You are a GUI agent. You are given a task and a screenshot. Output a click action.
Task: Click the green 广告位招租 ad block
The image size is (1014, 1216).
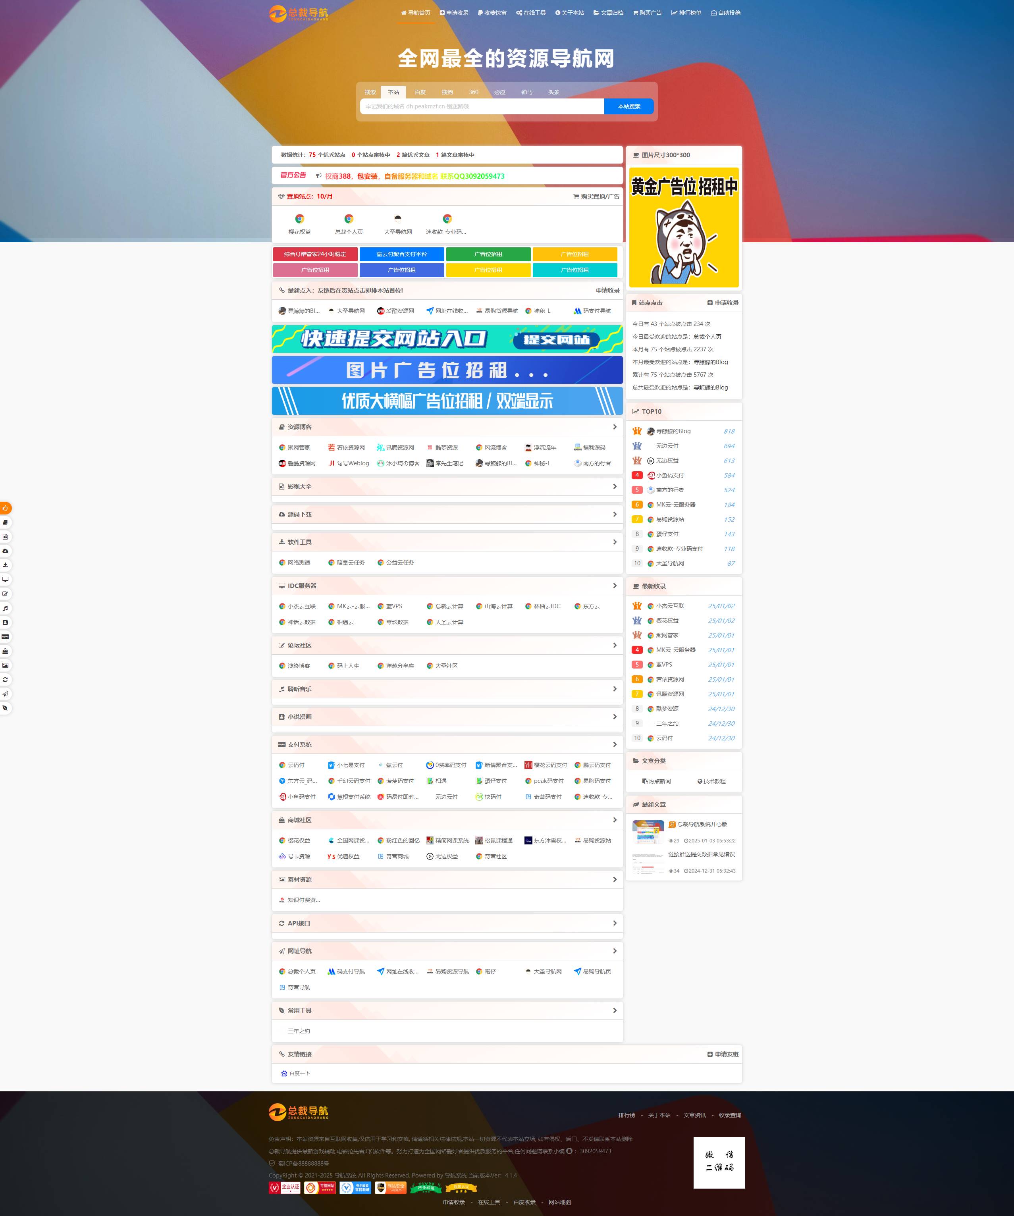pos(488,254)
